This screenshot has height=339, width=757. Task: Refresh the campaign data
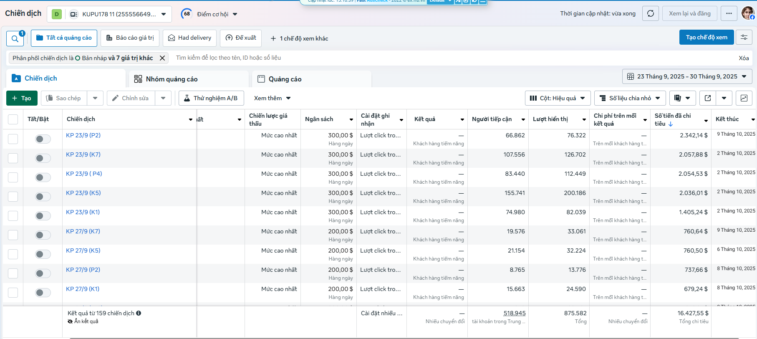pos(650,13)
